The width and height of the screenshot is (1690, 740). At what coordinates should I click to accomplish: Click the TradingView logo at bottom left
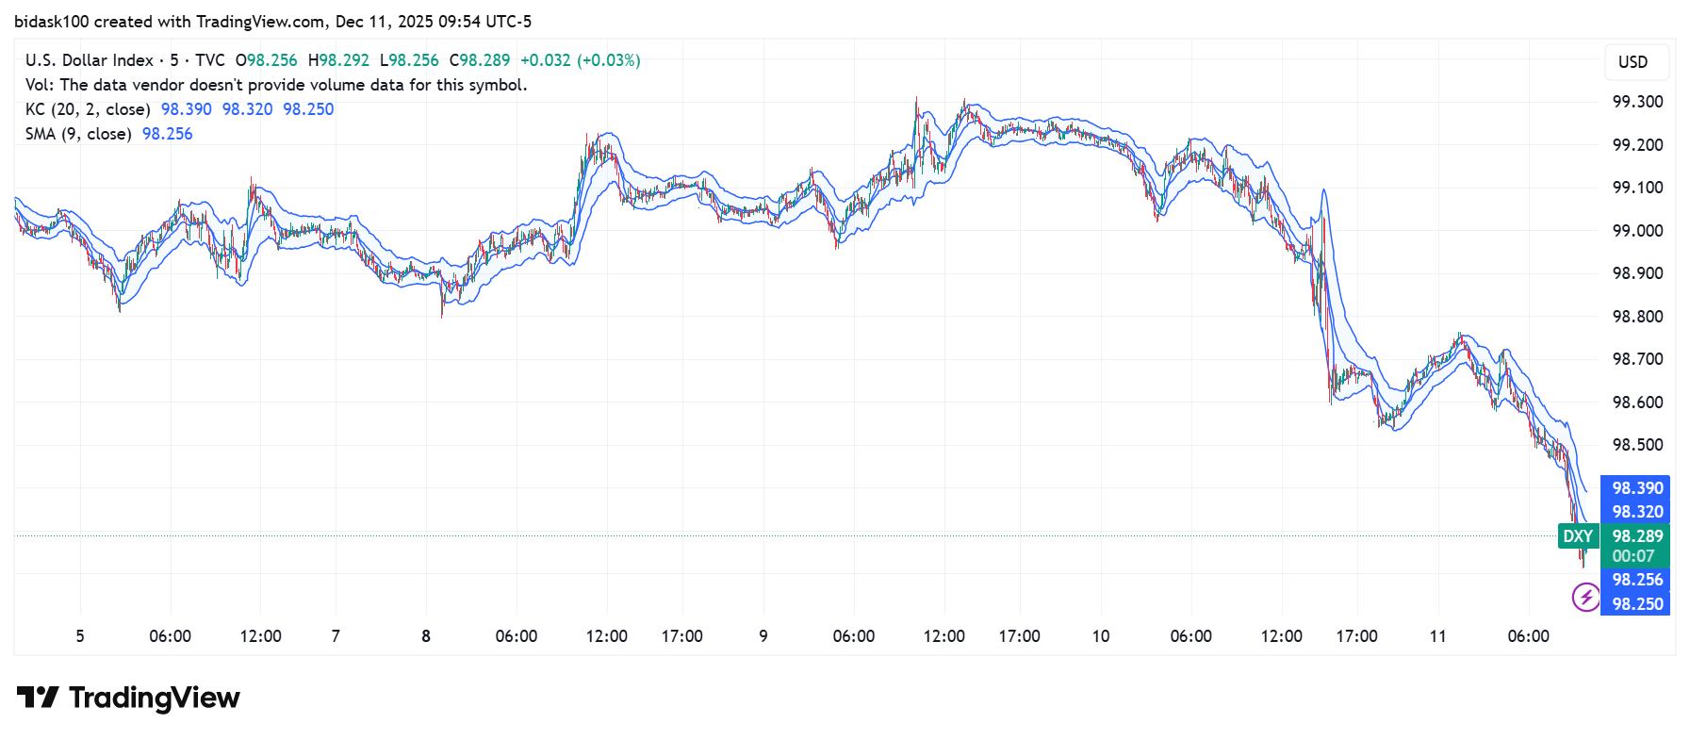[128, 698]
